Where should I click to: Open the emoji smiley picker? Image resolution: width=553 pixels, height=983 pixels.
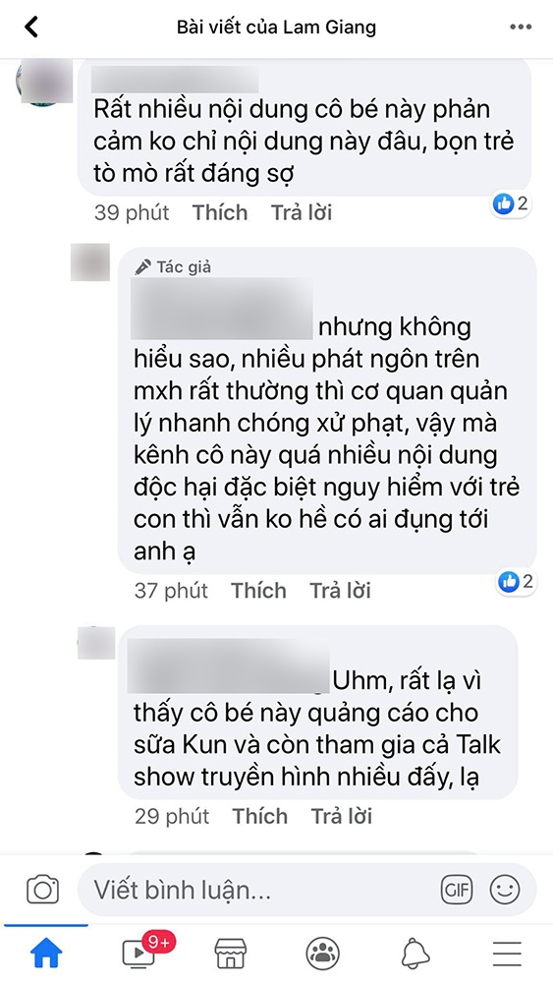(505, 890)
